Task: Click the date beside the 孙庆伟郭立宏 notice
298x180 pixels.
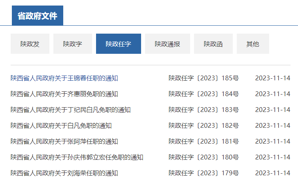Action: pos(273,157)
